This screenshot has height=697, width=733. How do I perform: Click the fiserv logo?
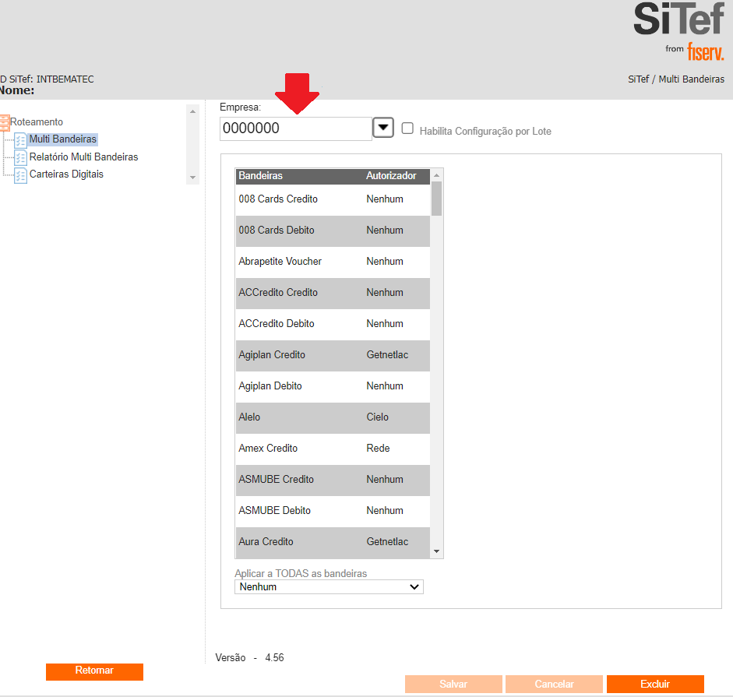click(x=704, y=51)
